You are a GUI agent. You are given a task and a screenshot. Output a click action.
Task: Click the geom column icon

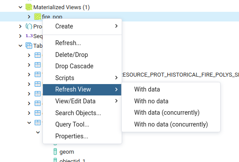pyautogui.click(x=55, y=152)
